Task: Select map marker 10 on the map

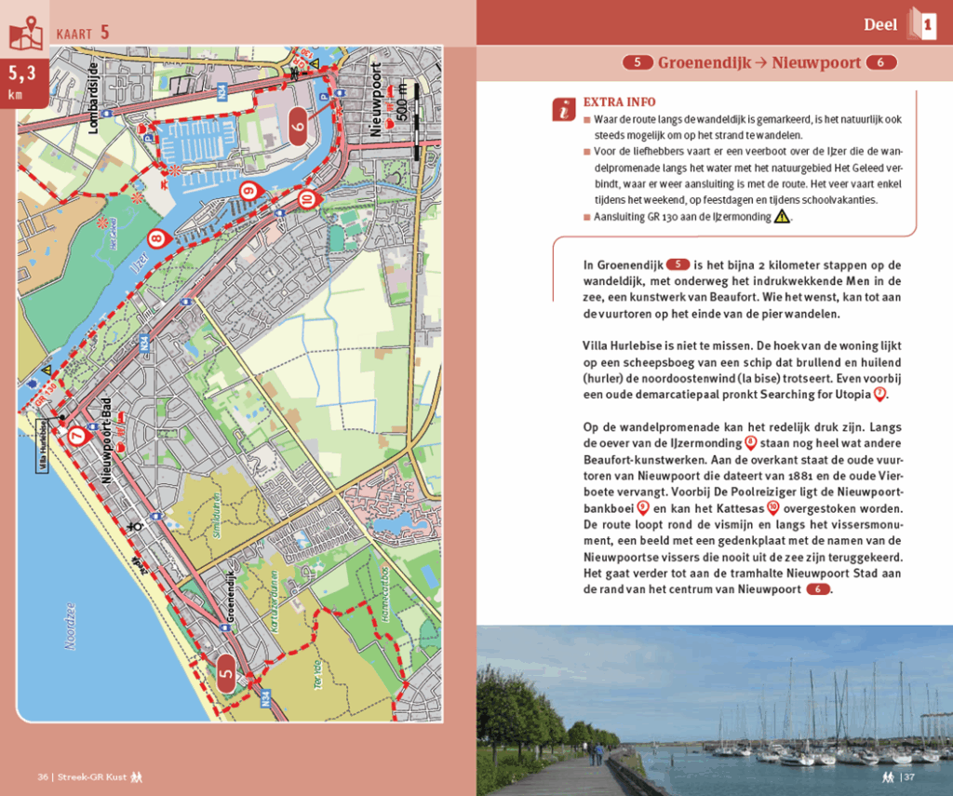Action: coord(307,198)
